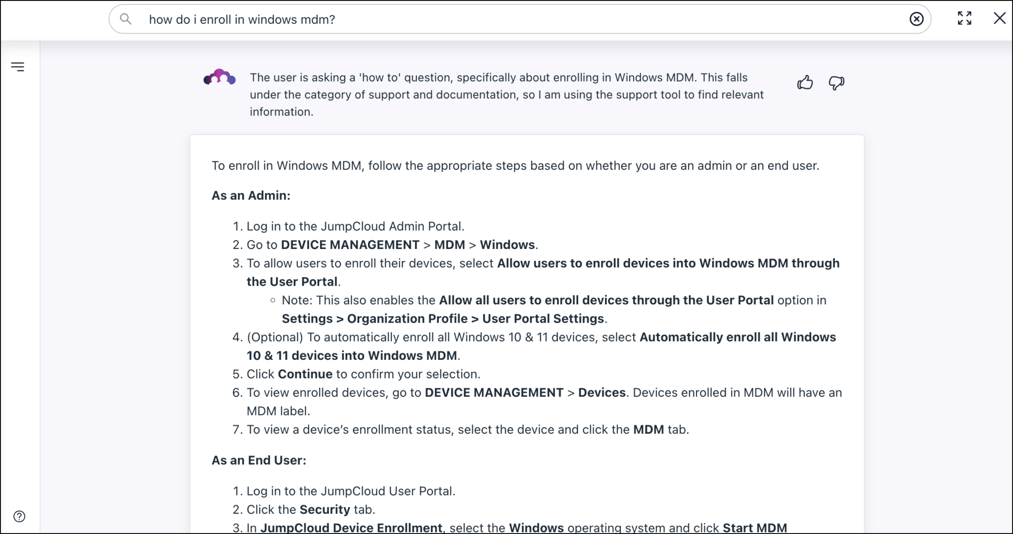The width and height of the screenshot is (1013, 534).
Task: Click "Automatically enroll all Windows" bold text
Action: click(x=737, y=337)
